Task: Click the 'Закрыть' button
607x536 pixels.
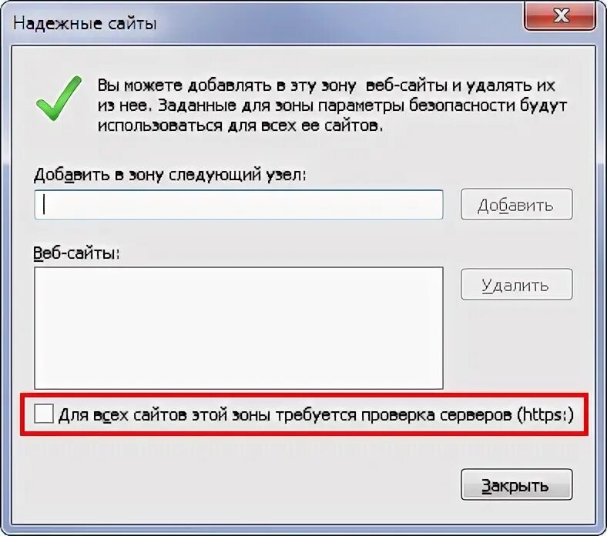Action: 516,484
